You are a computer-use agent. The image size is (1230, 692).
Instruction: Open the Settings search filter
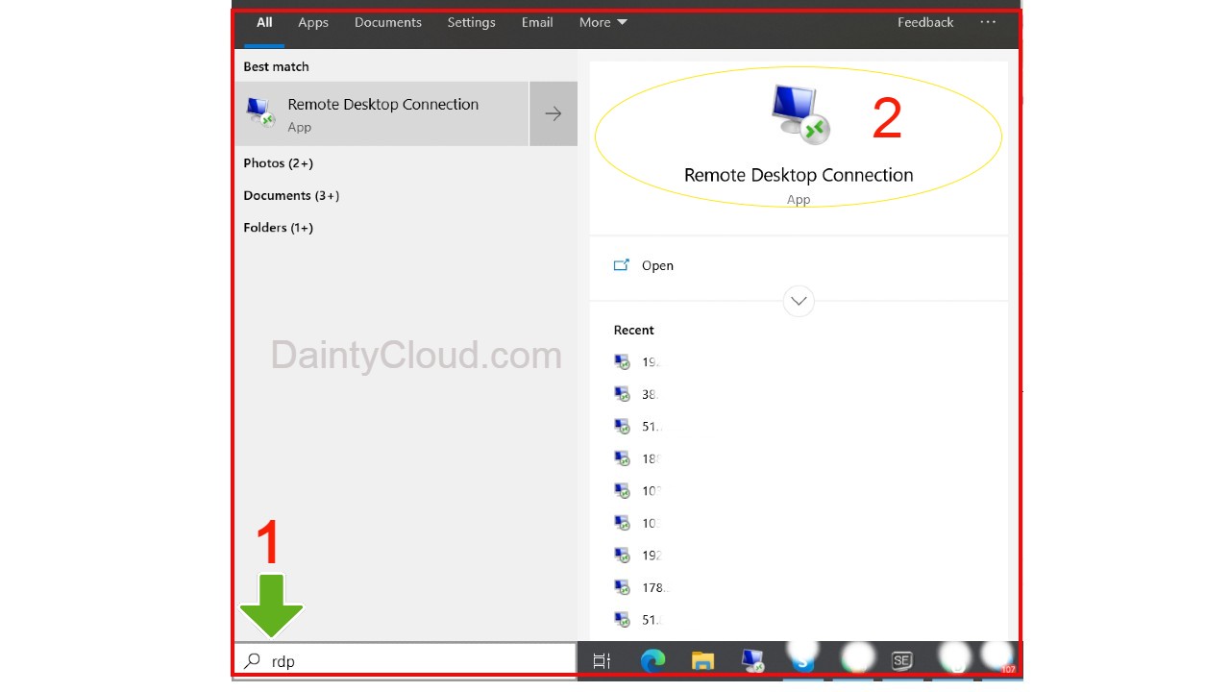(x=471, y=22)
